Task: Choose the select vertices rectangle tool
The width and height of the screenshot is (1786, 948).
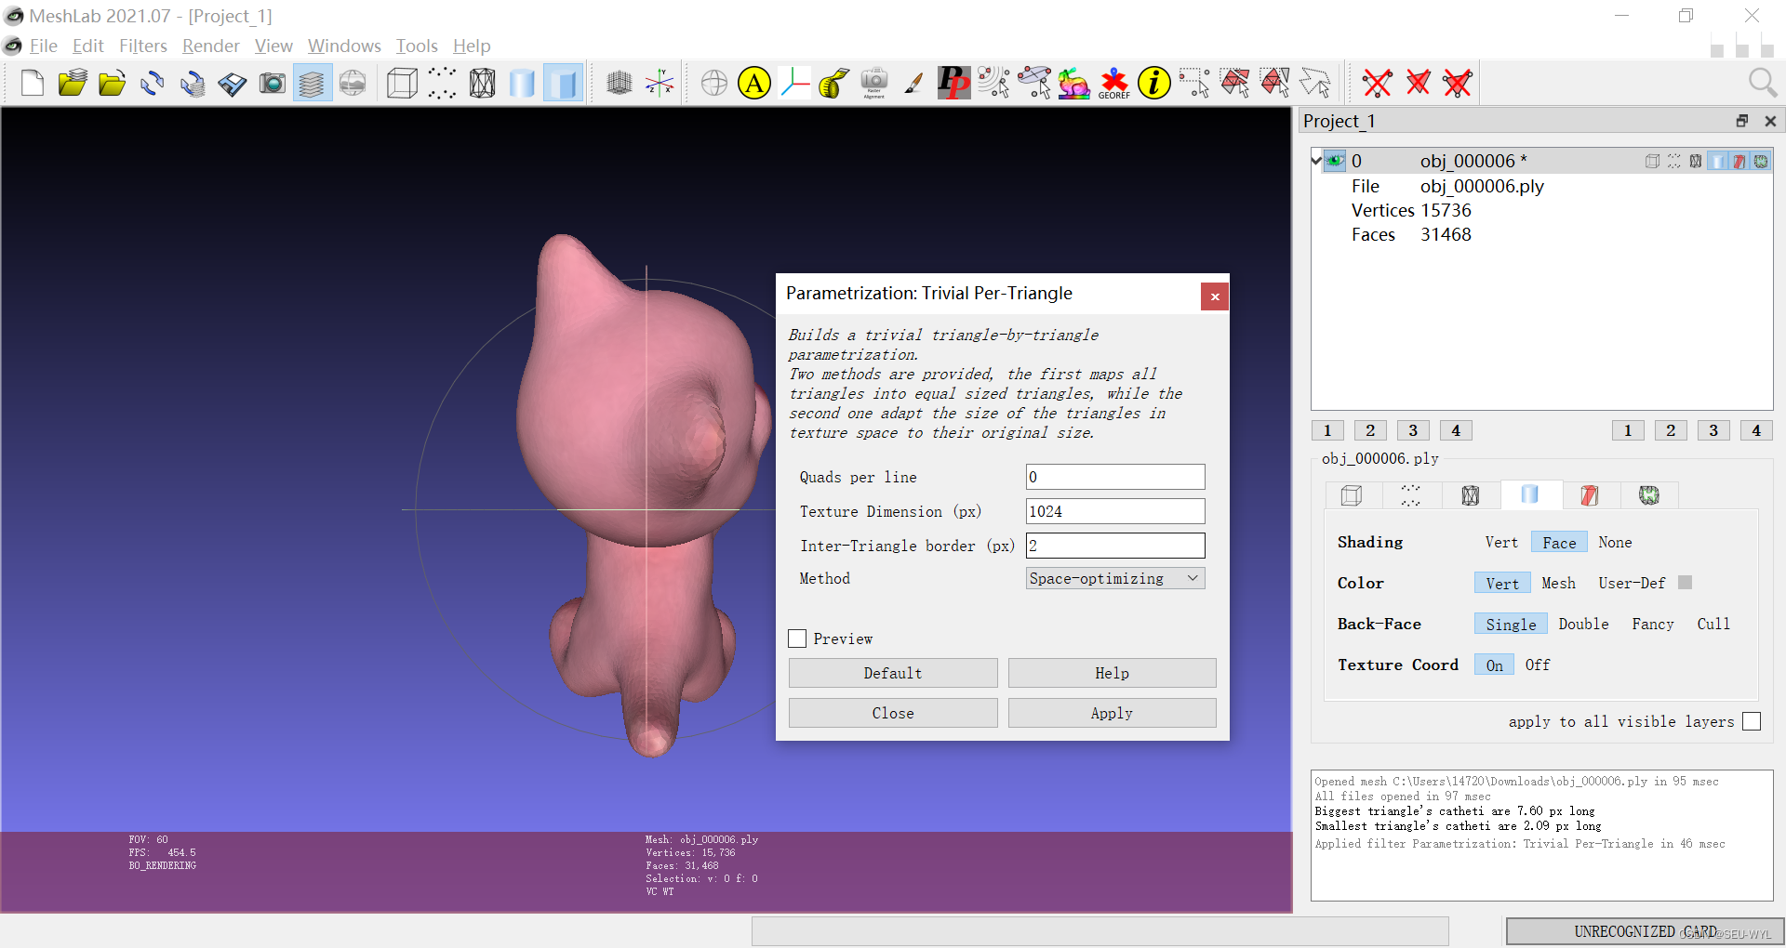Action: coord(1194,84)
